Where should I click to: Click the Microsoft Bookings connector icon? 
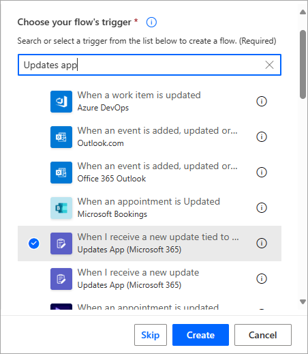(x=61, y=208)
